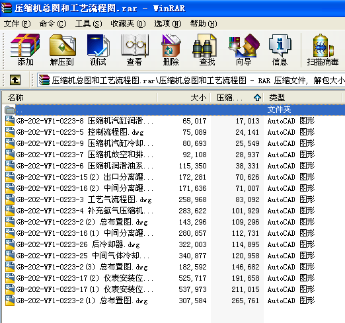Click file icon of 0223-17 (2) 仪表安装位

tap(10, 278)
